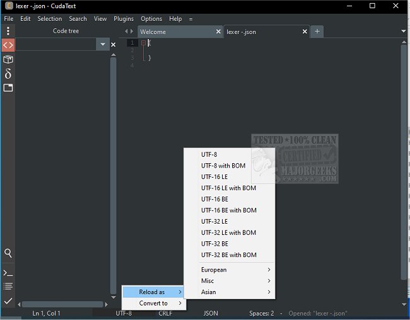410x320 pixels.
Task: Select Convert to in context menu
Action: (153, 303)
